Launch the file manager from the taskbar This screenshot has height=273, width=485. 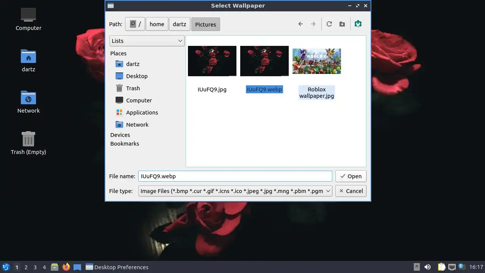coord(55,267)
